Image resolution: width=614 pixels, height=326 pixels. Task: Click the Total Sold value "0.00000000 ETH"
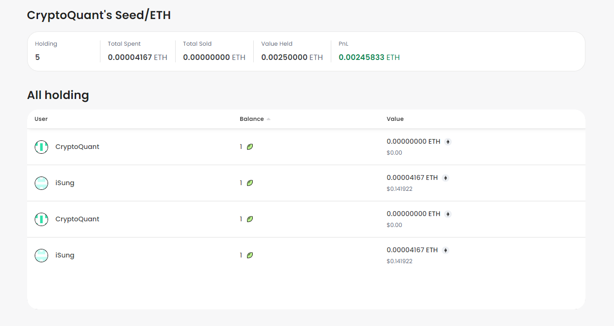point(214,58)
